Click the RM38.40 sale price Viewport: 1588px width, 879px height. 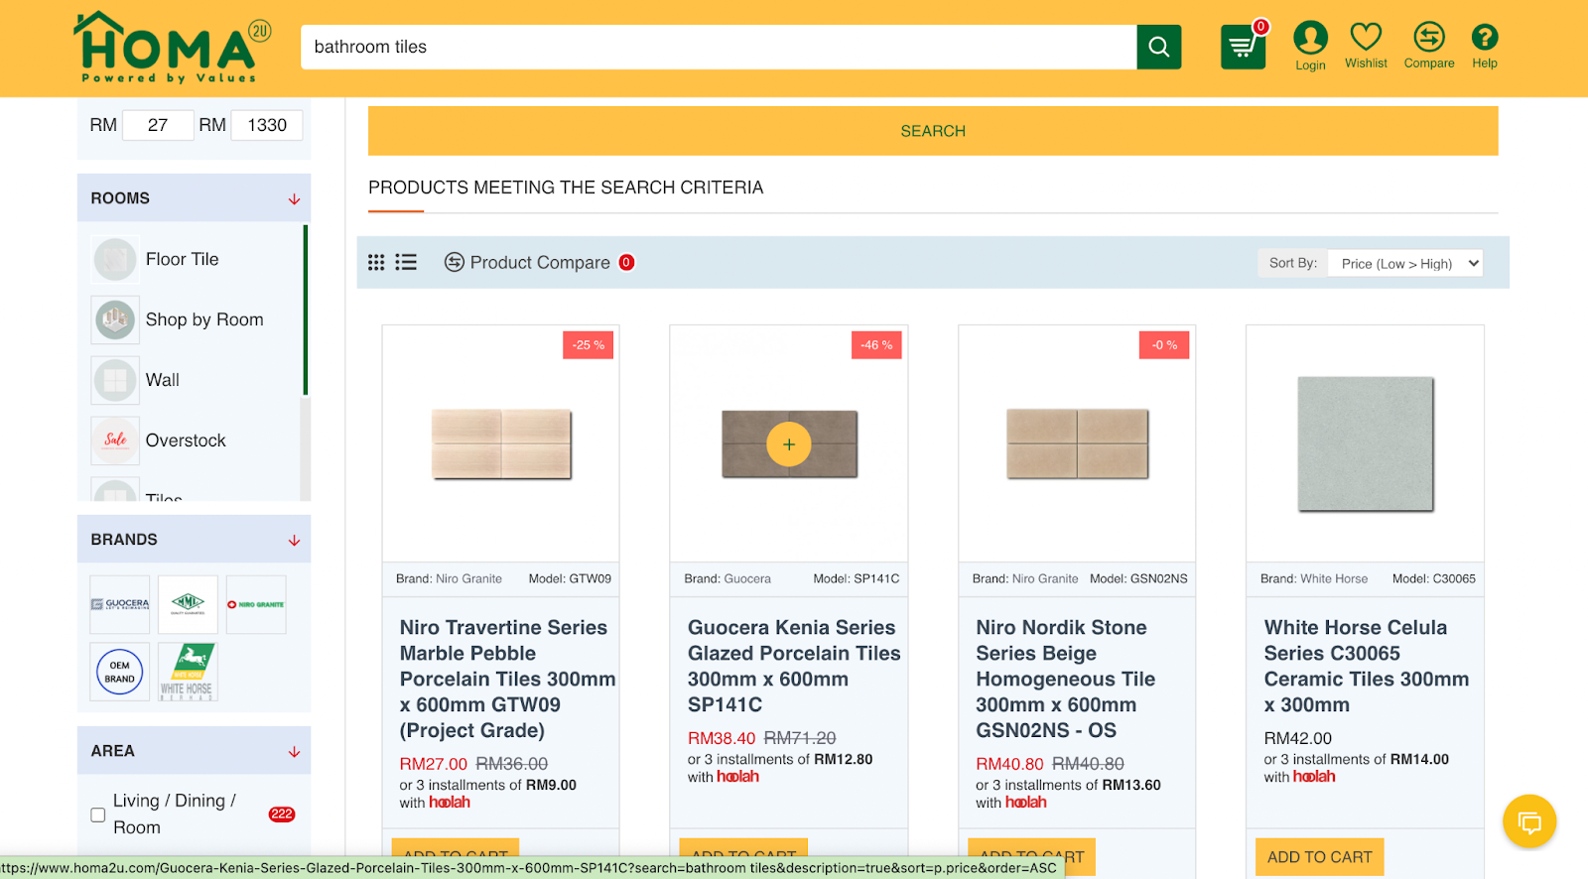coord(722,738)
